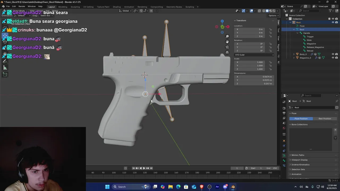Open the Bone Constraints properties tab icon
Viewport: 340px width, 191px height.
click(284, 166)
